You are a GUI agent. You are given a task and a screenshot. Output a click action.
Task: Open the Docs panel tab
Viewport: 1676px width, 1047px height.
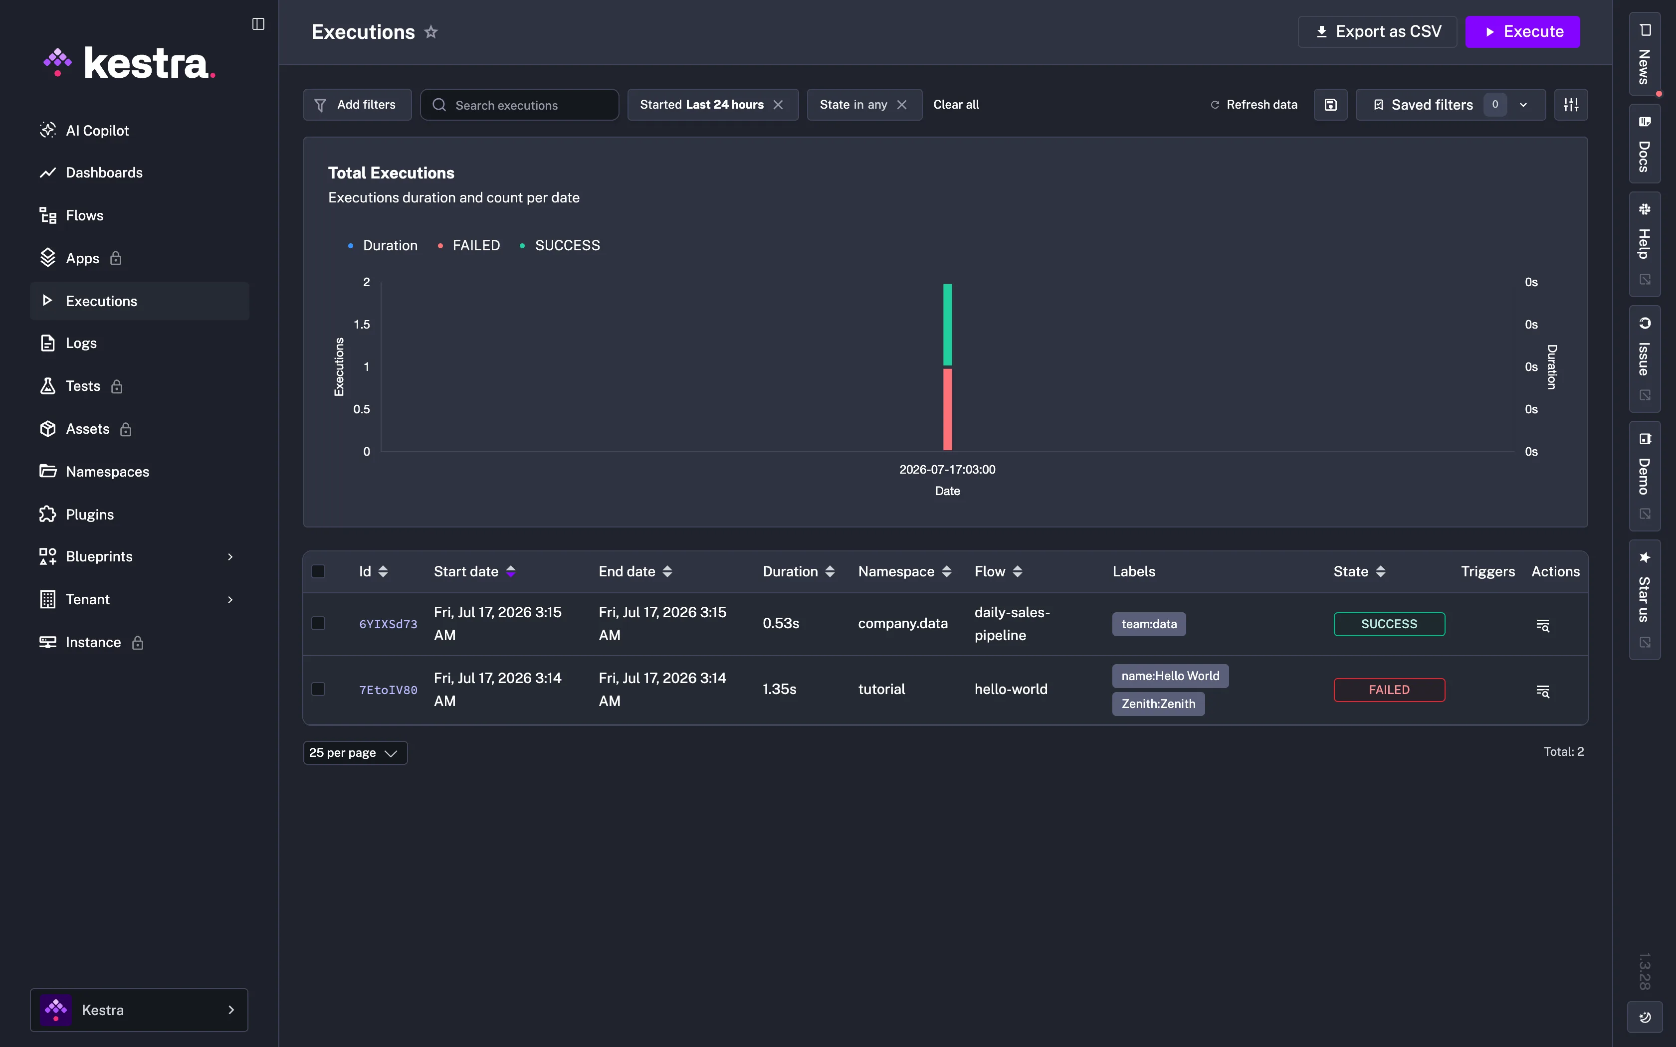1645,144
